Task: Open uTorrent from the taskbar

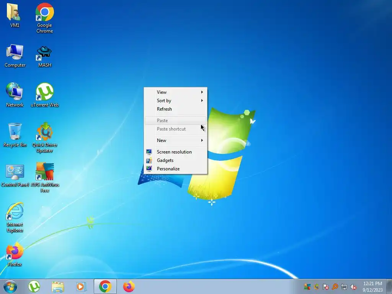Action: [34, 286]
